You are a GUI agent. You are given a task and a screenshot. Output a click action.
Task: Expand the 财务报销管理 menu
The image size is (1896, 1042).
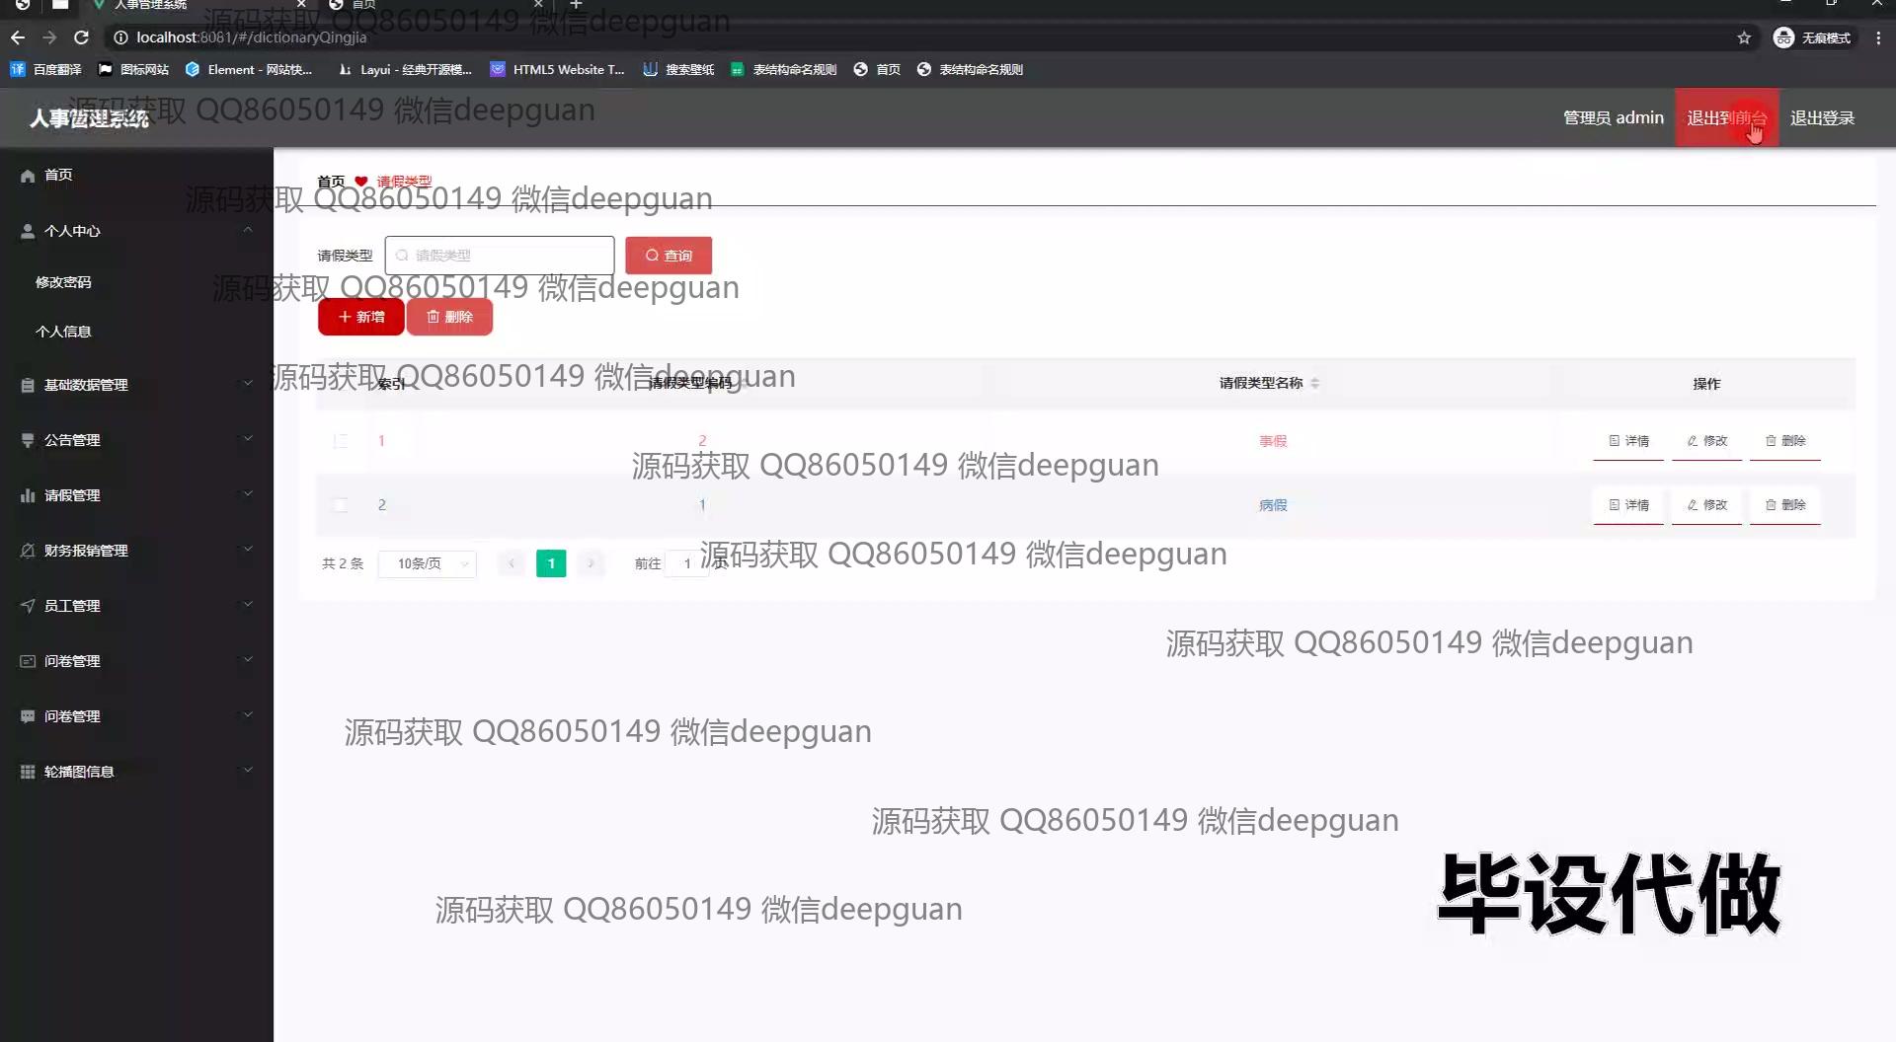(x=136, y=551)
